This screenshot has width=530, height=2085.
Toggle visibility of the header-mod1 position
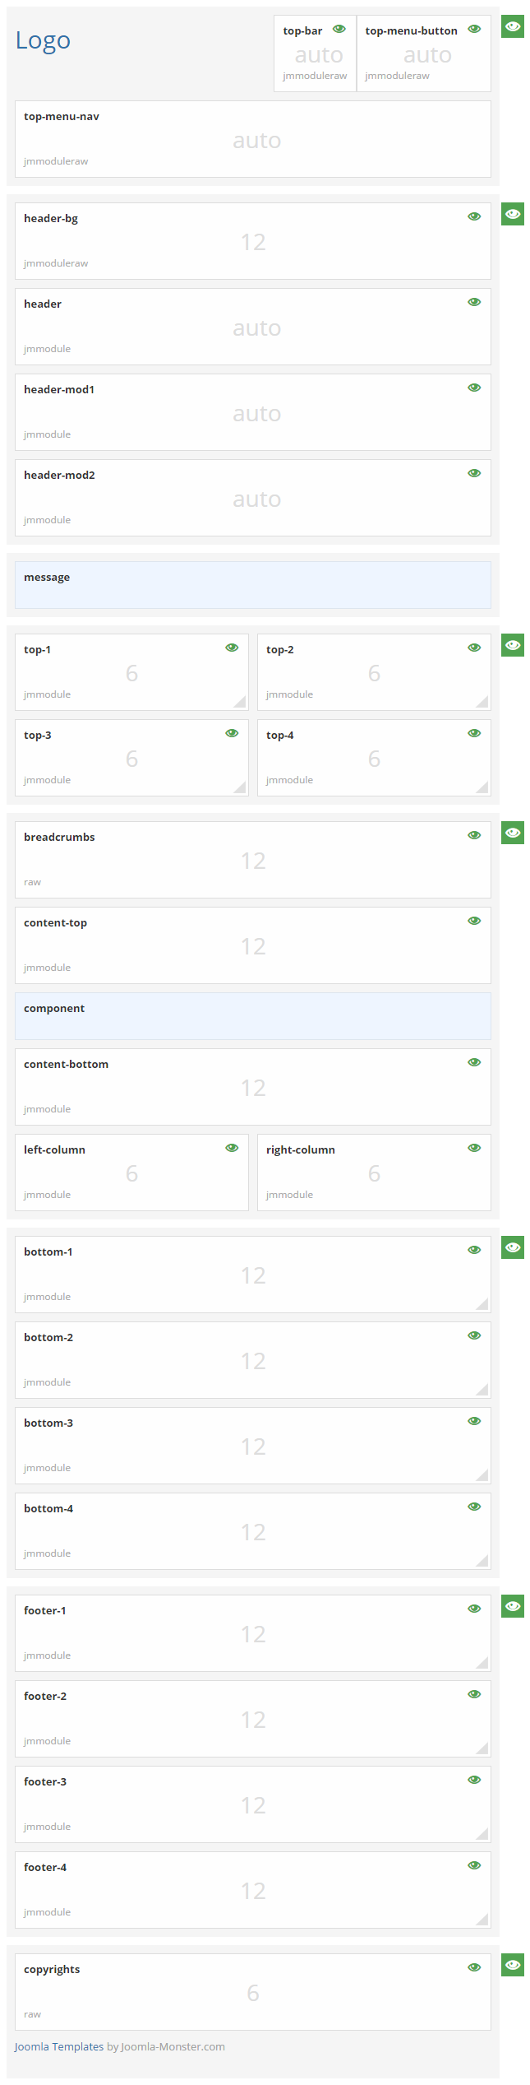point(474,387)
